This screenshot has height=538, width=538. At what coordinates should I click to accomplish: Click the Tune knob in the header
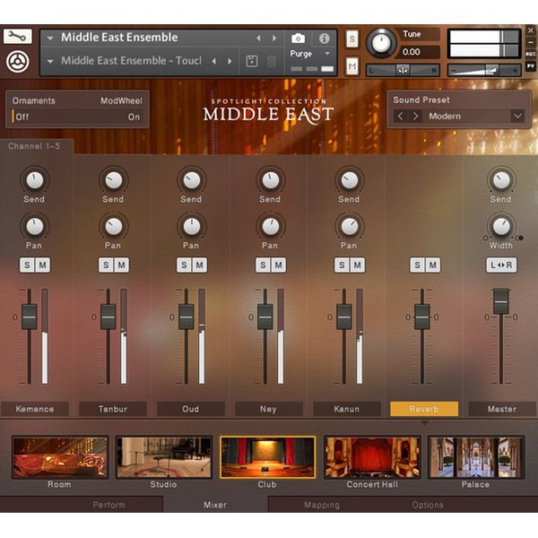point(381,43)
